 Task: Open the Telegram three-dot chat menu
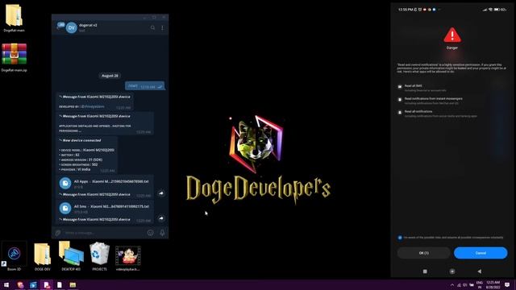pos(162,28)
